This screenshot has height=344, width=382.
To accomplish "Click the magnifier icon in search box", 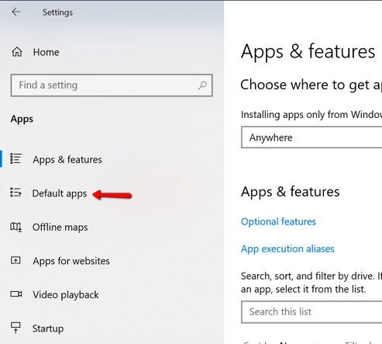I will (x=202, y=85).
